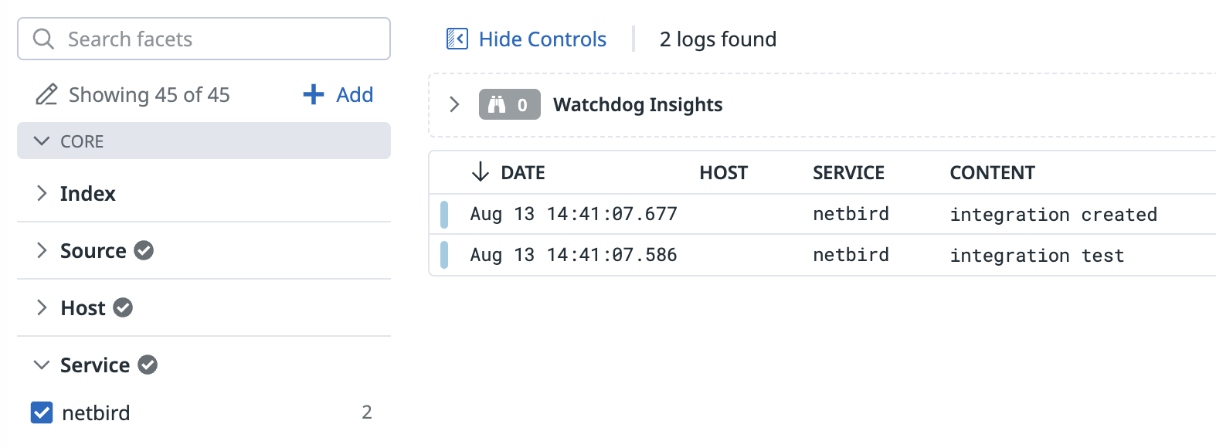Click the sort arrow on the DATE column

click(481, 172)
